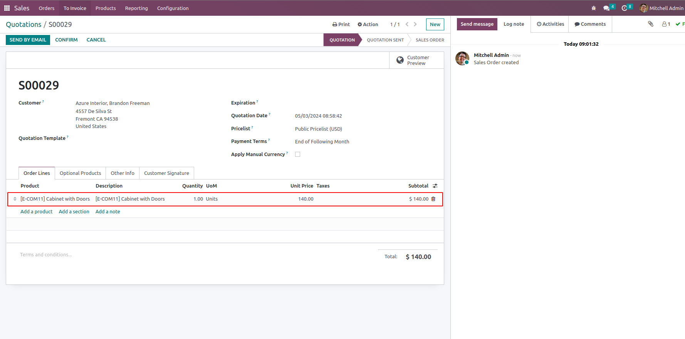Viewport: 685px width, 339px height.
Task: Click Add a note link
Action: click(108, 212)
